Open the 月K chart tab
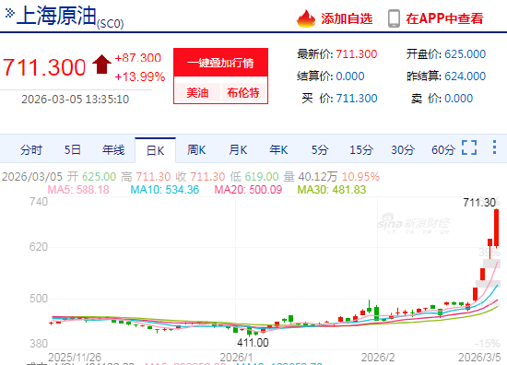 (238, 150)
